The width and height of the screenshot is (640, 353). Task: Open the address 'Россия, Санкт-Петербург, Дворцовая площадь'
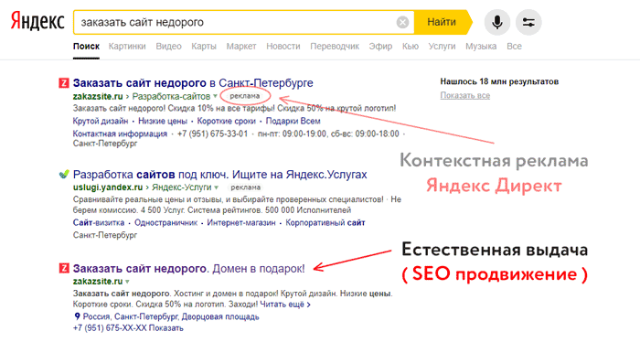171,316
